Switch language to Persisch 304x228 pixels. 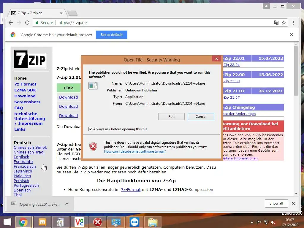click(21, 181)
